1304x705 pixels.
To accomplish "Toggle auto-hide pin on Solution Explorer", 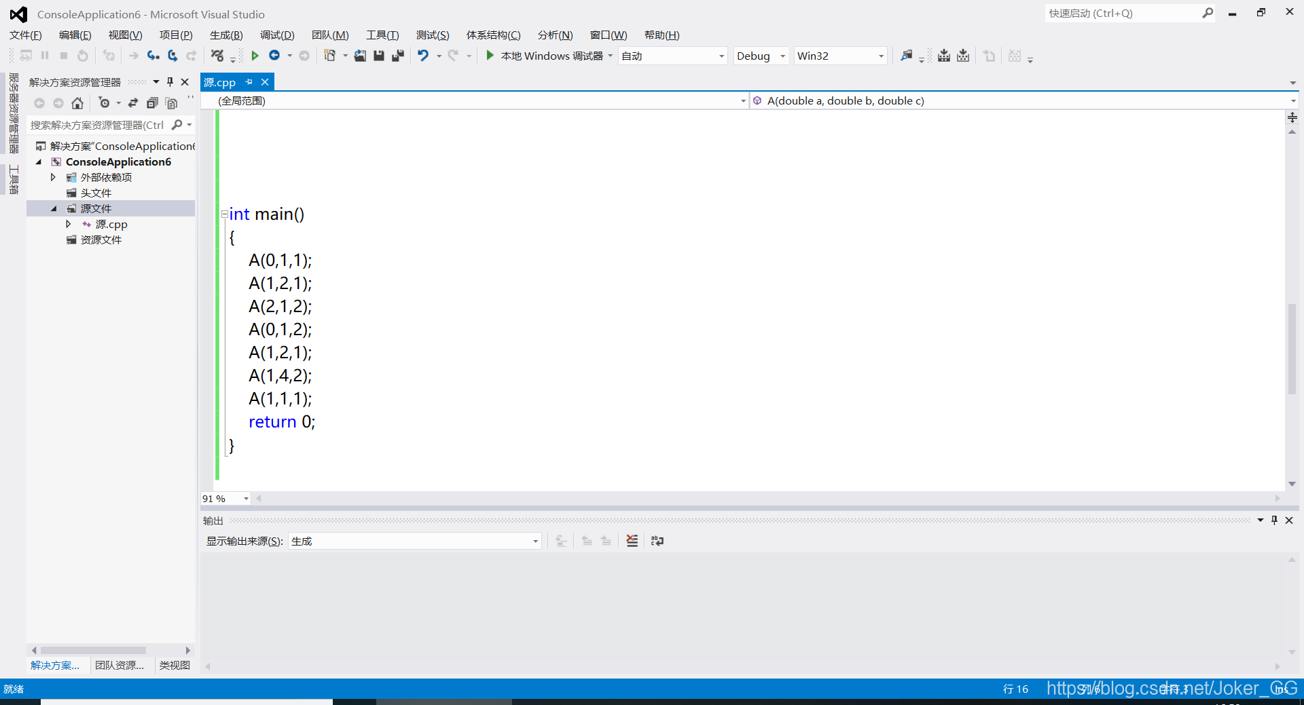I will point(170,82).
